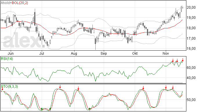
Task: Select the Sep label on time axis
Action: (x=104, y=54)
